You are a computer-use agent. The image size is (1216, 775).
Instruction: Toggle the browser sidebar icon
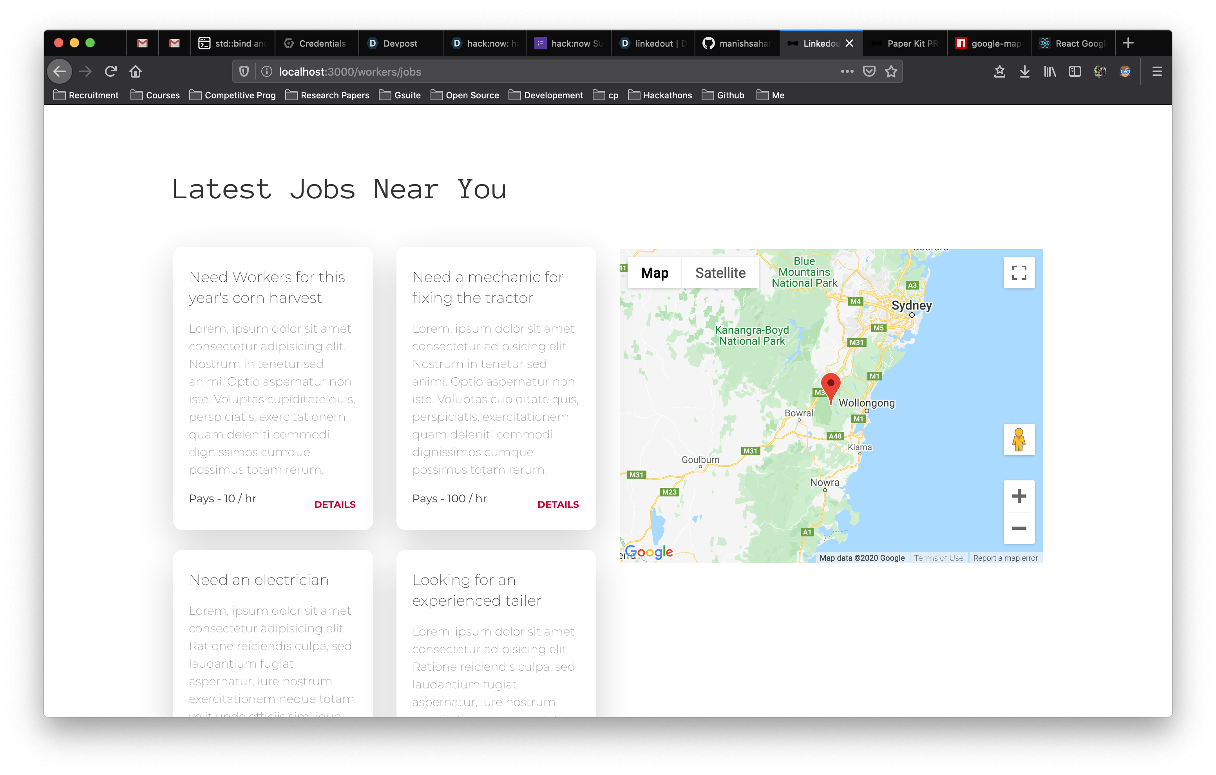point(1075,71)
